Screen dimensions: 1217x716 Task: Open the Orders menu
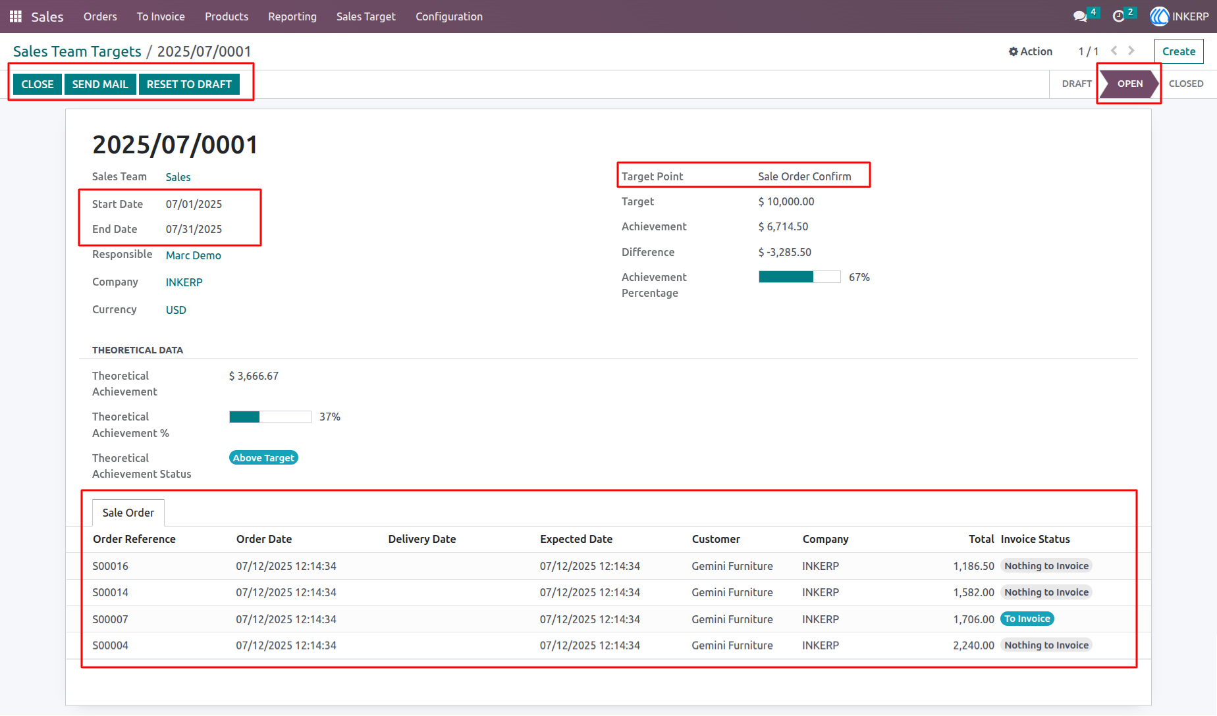click(100, 16)
